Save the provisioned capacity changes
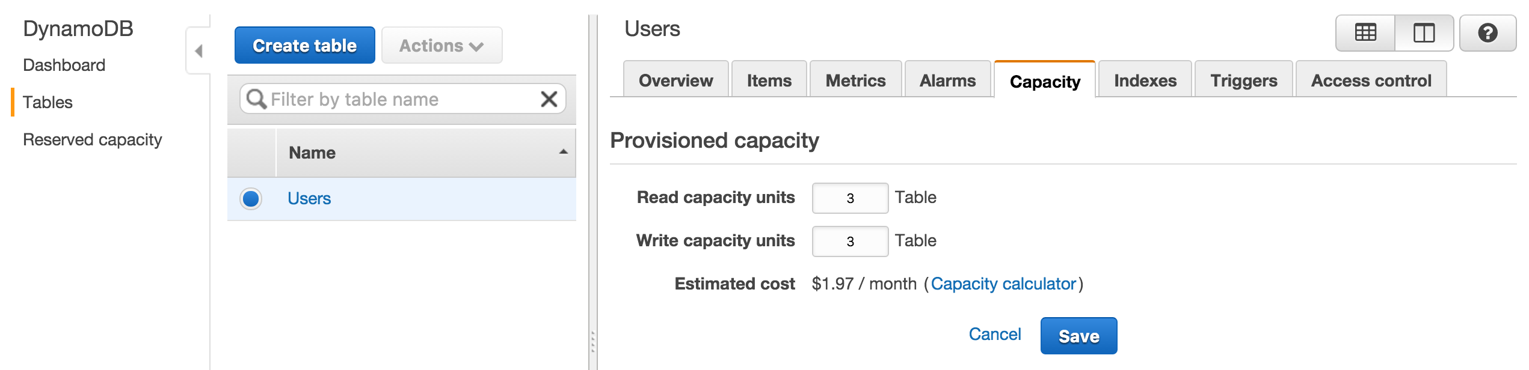The width and height of the screenshot is (1529, 370). tap(1078, 336)
